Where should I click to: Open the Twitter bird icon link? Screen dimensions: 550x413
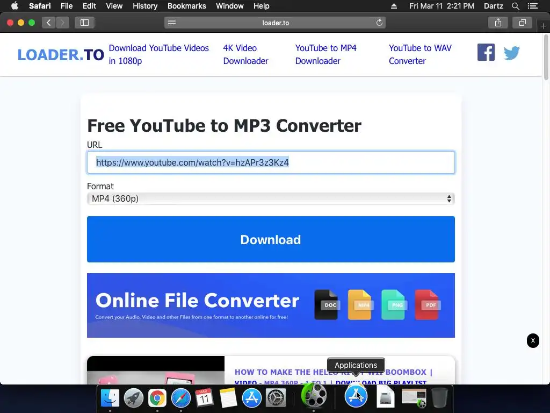(511, 53)
